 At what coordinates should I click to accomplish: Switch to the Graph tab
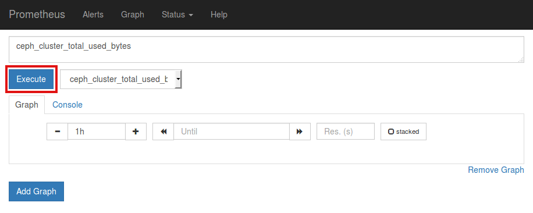pyautogui.click(x=27, y=105)
